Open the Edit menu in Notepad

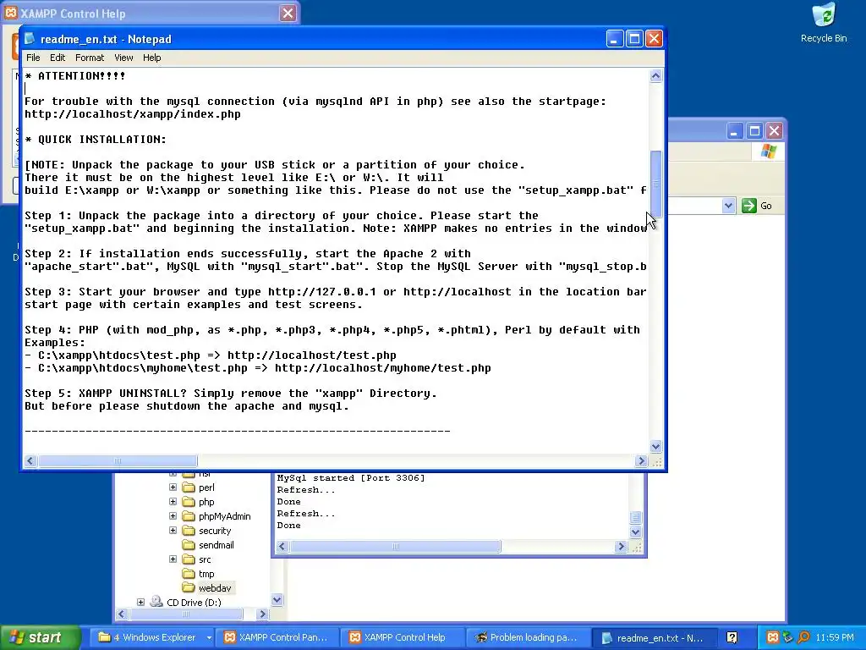pyautogui.click(x=58, y=58)
